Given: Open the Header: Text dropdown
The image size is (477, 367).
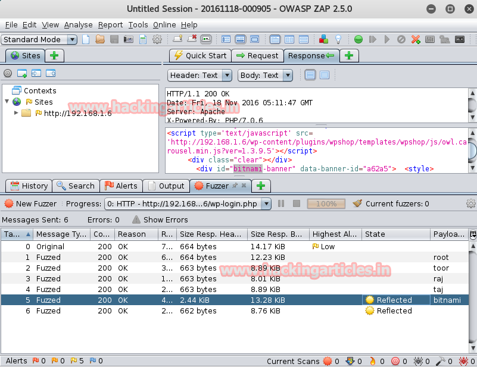Looking at the screenshot, I should 199,76.
